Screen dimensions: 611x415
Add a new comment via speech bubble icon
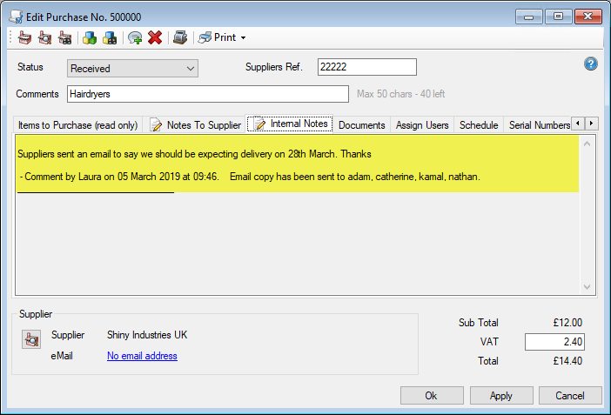point(135,37)
